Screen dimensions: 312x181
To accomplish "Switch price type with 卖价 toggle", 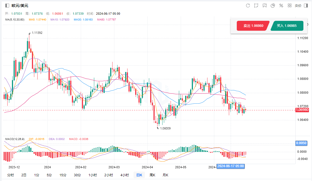I will (298, 6).
